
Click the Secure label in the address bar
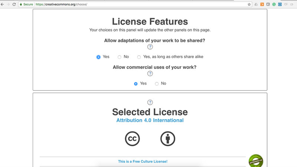tap(28, 4)
